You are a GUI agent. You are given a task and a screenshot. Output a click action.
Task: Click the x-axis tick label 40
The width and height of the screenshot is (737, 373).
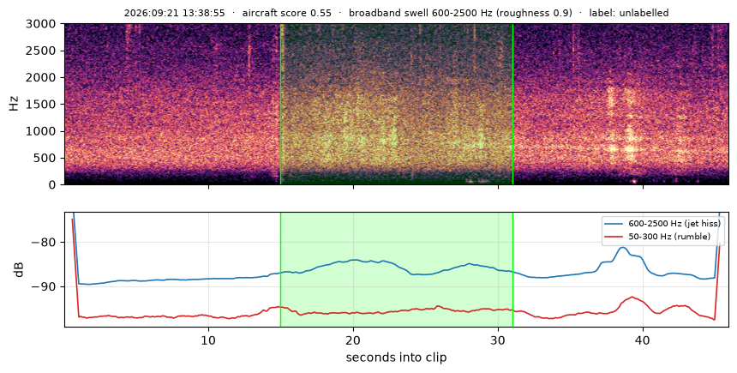pyautogui.click(x=643, y=340)
